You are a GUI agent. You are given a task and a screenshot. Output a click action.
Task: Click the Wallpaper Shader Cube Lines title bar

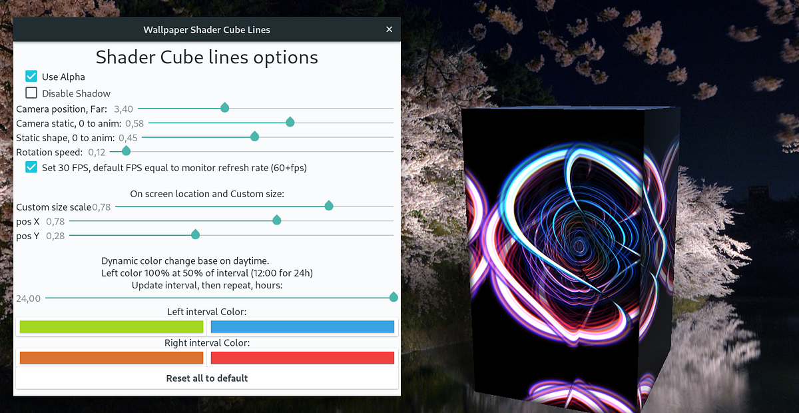tap(206, 29)
